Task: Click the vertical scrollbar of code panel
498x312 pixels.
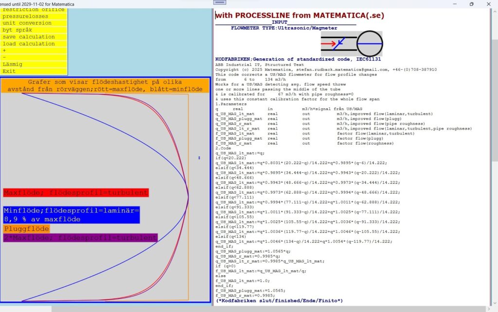Action: [x=494, y=146]
